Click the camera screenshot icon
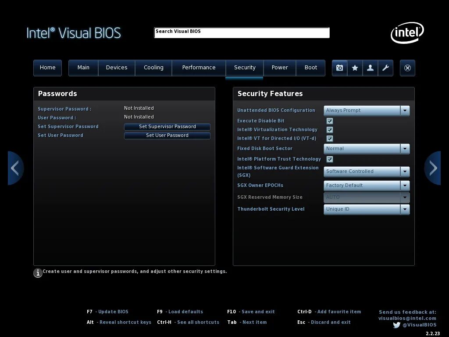The width and height of the screenshot is (449, 337). (340, 68)
